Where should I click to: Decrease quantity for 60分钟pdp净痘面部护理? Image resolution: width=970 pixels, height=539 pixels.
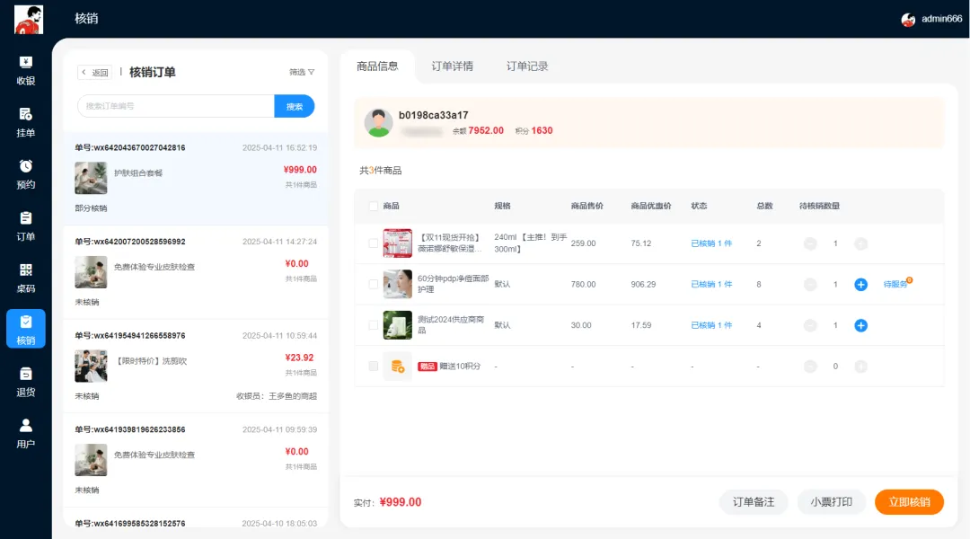(810, 285)
